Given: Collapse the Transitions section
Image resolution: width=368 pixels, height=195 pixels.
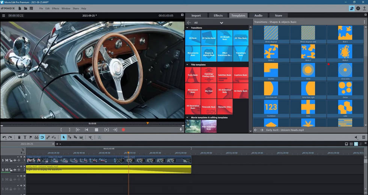Looking at the screenshot, I should tap(187, 28).
